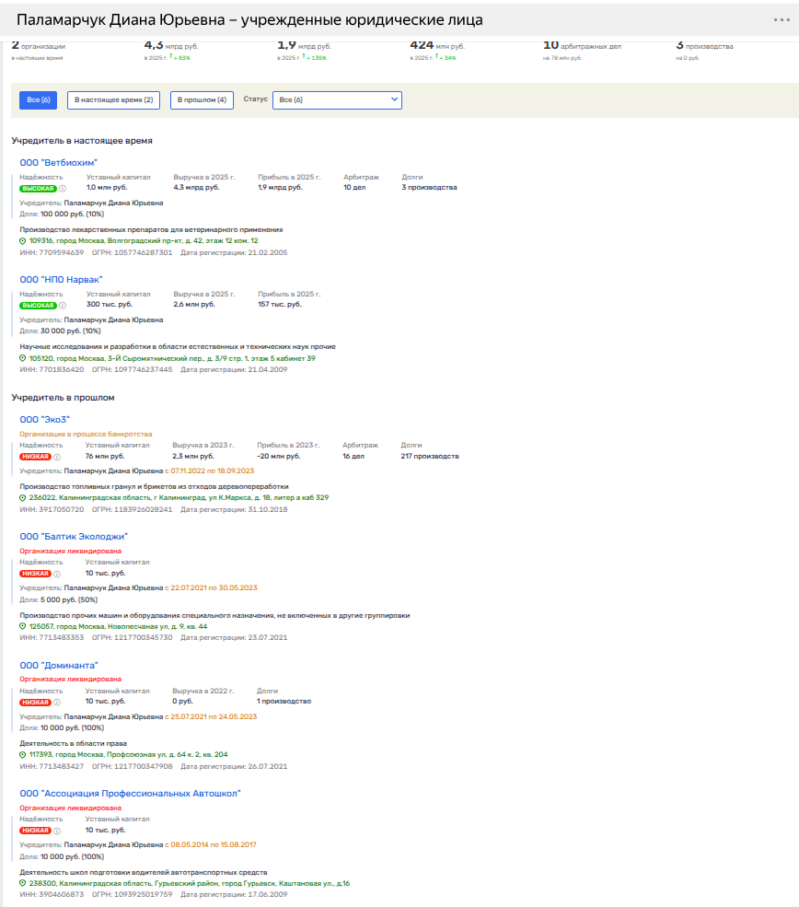This screenshot has height=907, width=799.
Task: Click map pin icon for Эко3 address
Action: point(22,497)
